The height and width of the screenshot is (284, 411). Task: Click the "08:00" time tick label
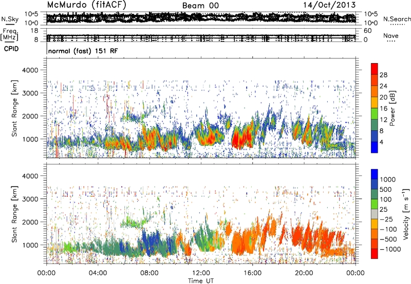(150, 273)
